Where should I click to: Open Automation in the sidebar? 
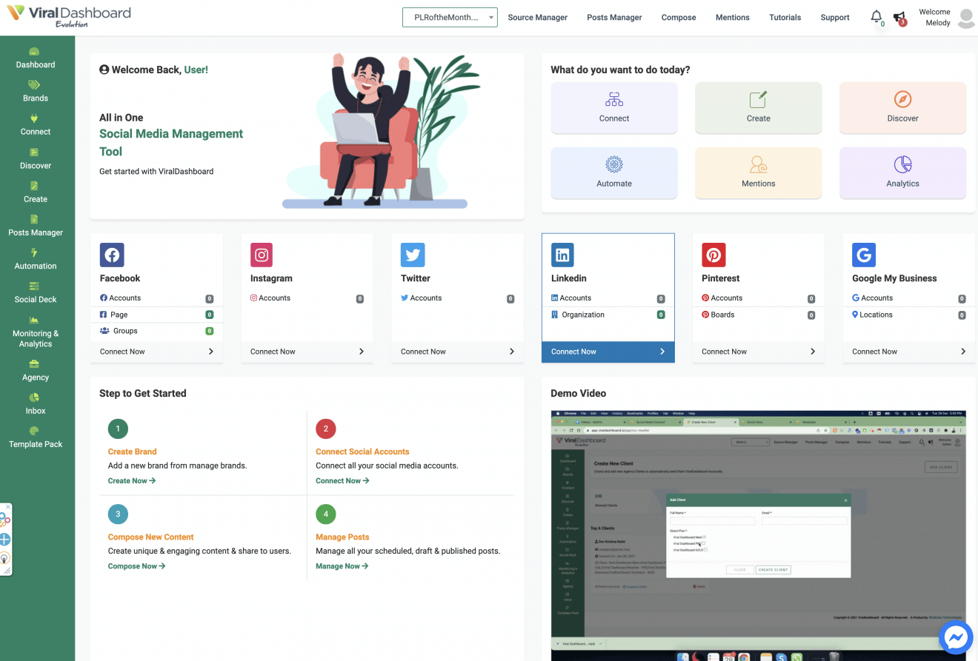[x=36, y=259]
